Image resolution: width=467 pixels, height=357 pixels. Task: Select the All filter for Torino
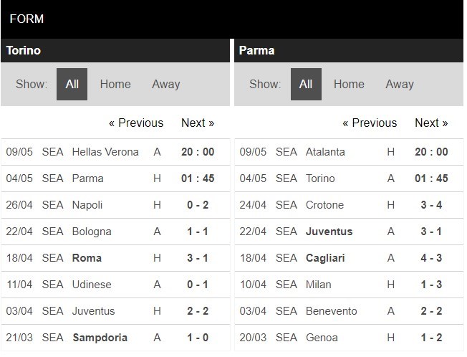tap(72, 85)
